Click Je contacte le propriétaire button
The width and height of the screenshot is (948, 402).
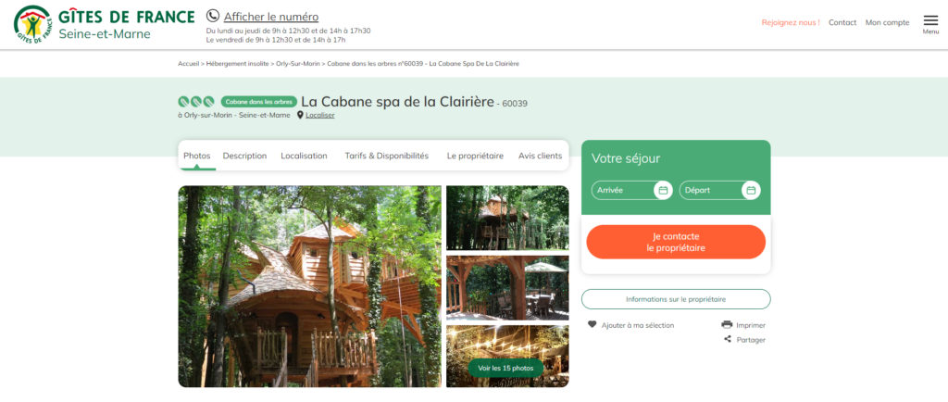tap(676, 242)
